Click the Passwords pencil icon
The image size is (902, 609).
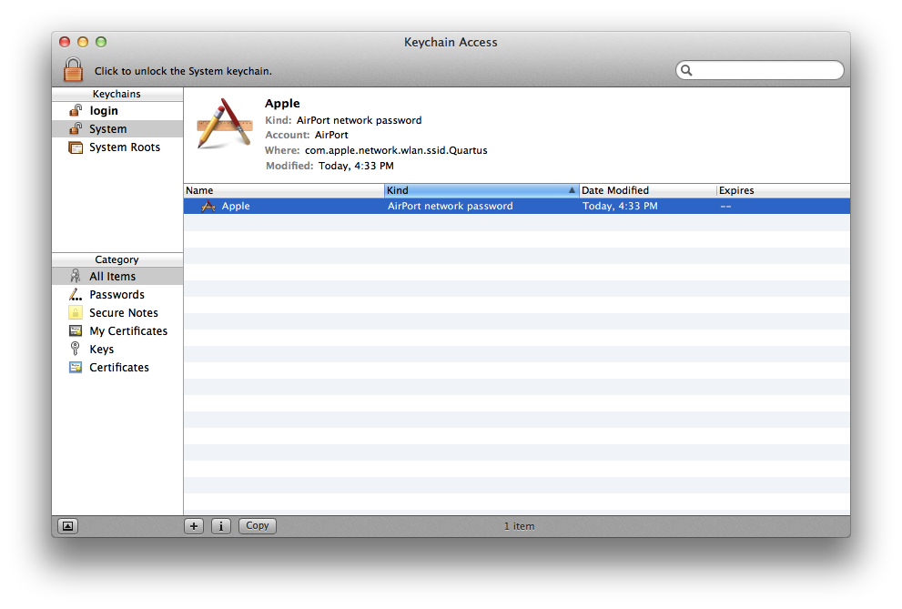click(x=76, y=294)
